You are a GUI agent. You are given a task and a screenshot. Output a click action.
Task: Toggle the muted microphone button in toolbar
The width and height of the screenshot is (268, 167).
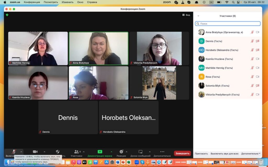coord(14,152)
